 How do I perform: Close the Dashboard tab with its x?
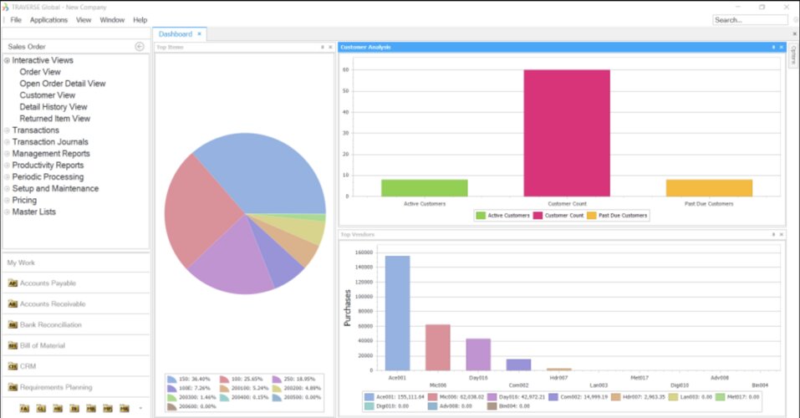[200, 33]
